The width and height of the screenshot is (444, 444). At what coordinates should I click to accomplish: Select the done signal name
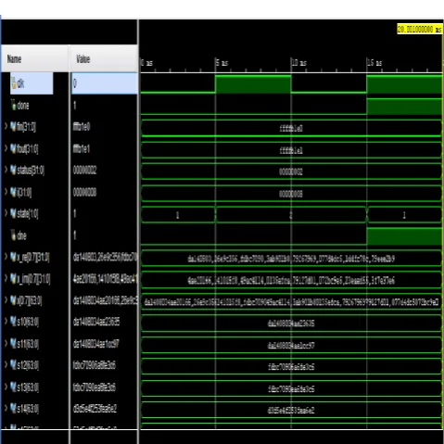[23, 106]
